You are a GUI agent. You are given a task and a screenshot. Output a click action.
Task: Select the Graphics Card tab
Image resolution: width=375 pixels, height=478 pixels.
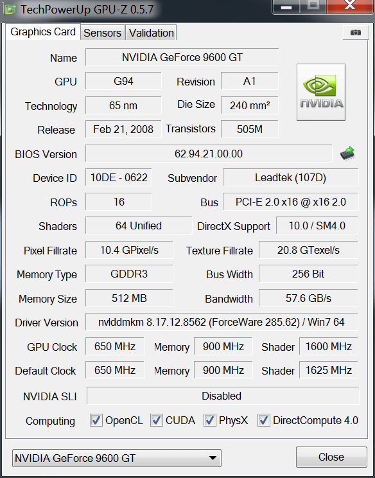pyautogui.click(x=43, y=31)
